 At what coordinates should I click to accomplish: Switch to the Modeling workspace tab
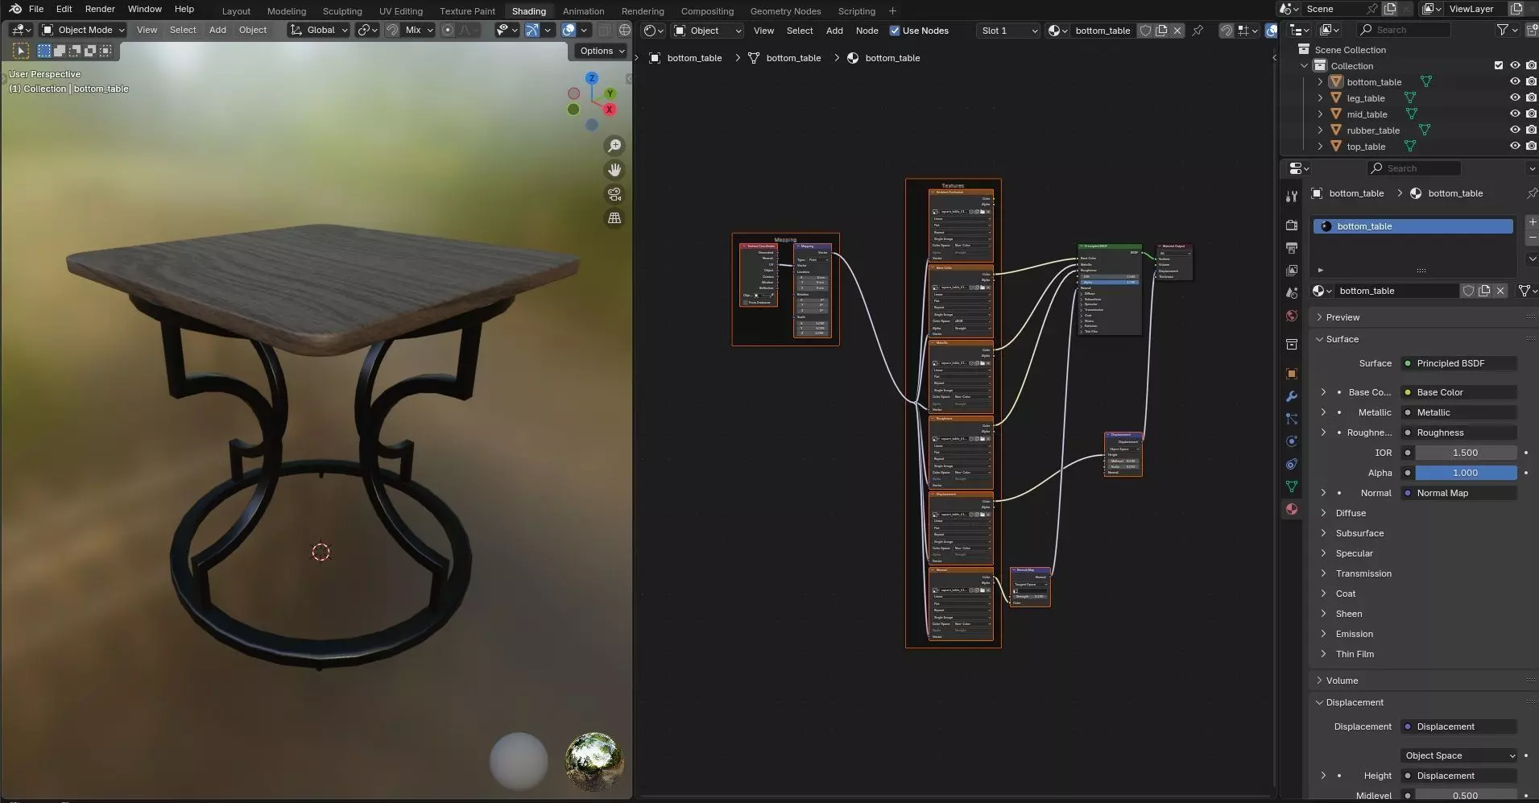click(287, 11)
